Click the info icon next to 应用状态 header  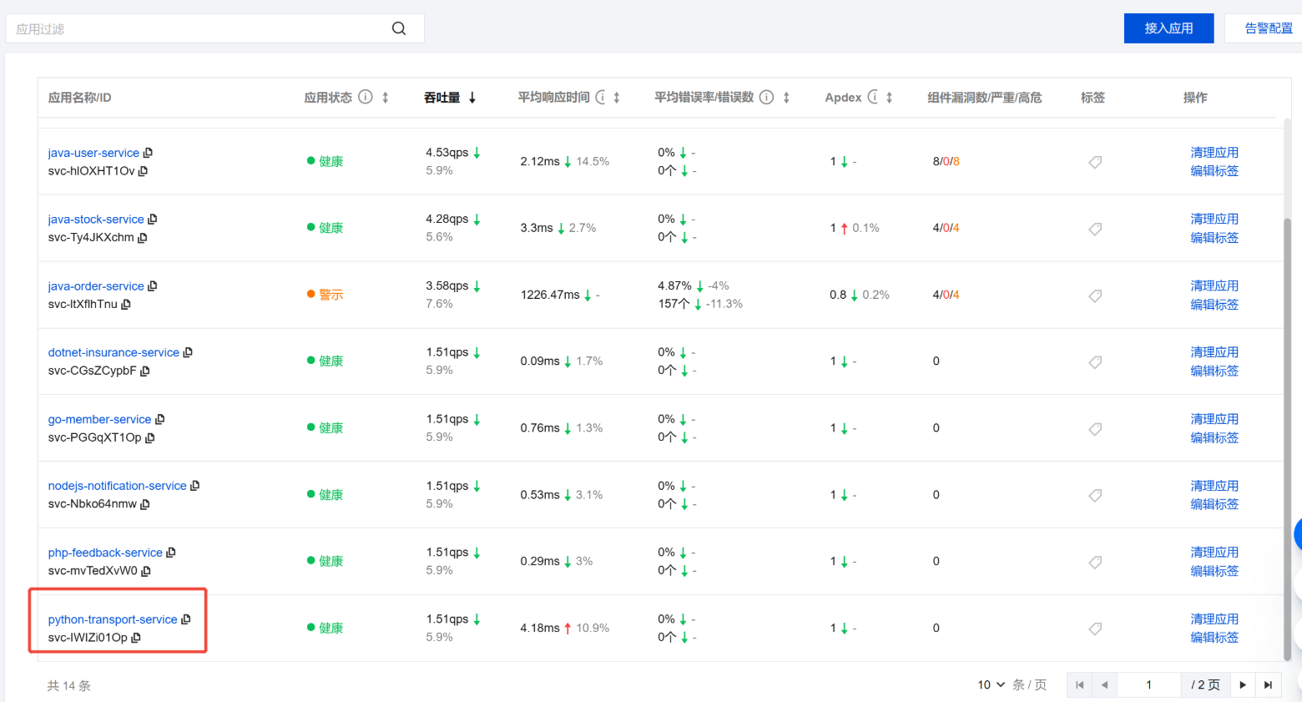[366, 97]
